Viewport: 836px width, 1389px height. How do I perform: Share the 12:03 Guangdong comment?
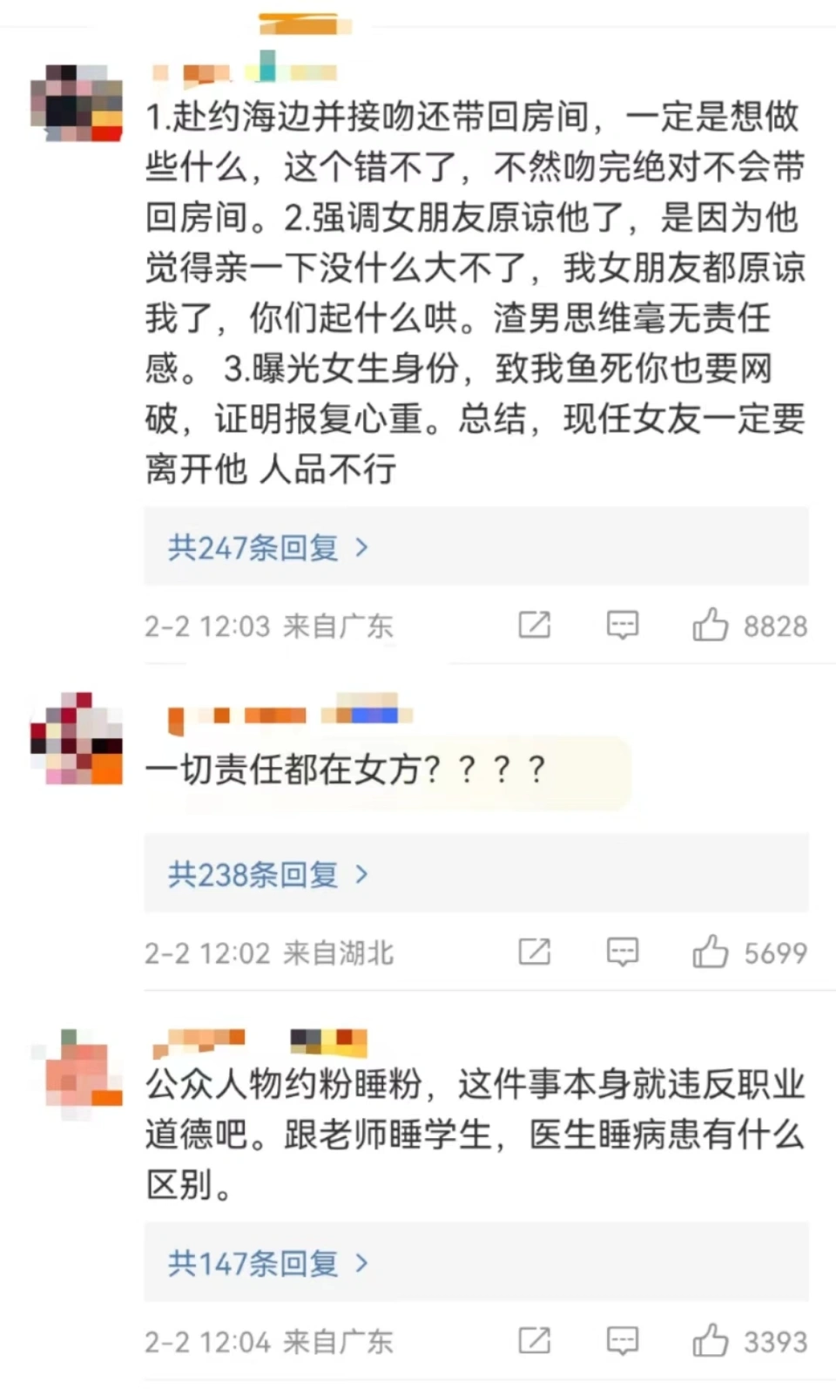coord(535,625)
